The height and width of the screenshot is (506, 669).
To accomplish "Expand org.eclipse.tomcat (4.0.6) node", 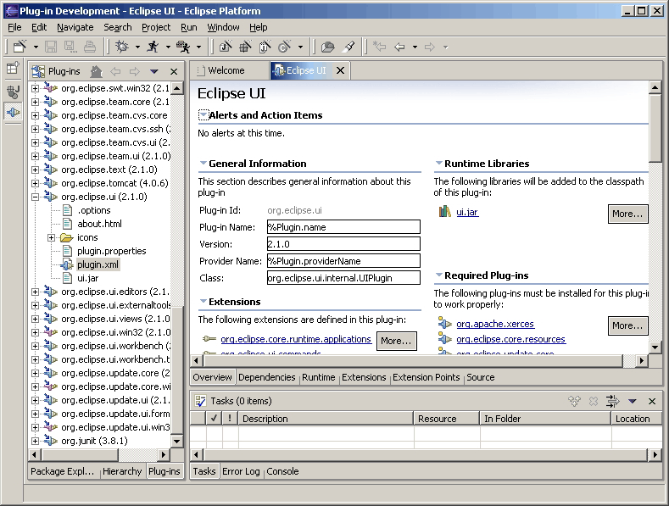I will [35, 183].
